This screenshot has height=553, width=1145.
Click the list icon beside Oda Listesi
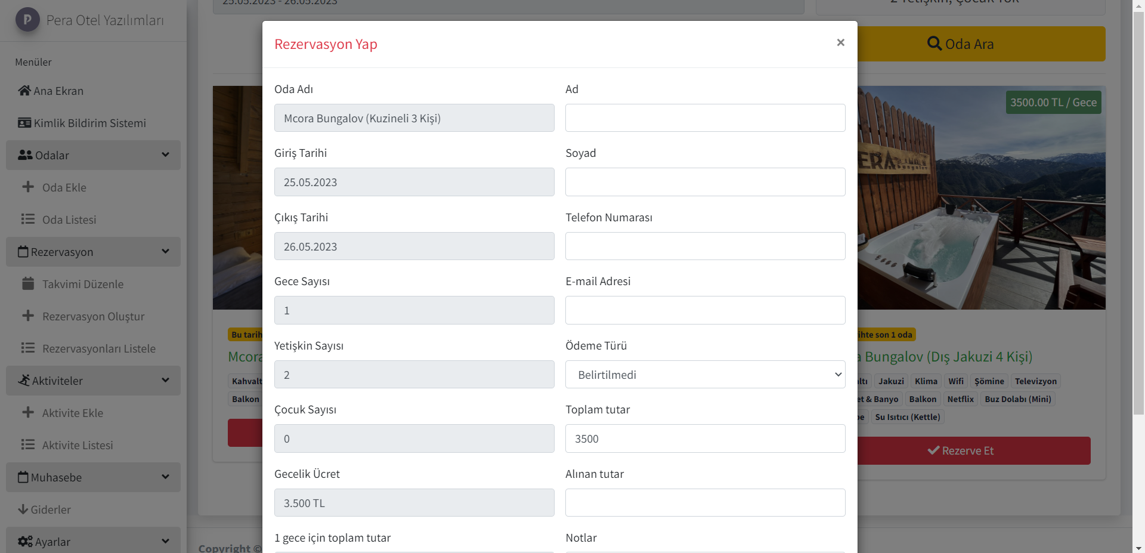[28, 219]
